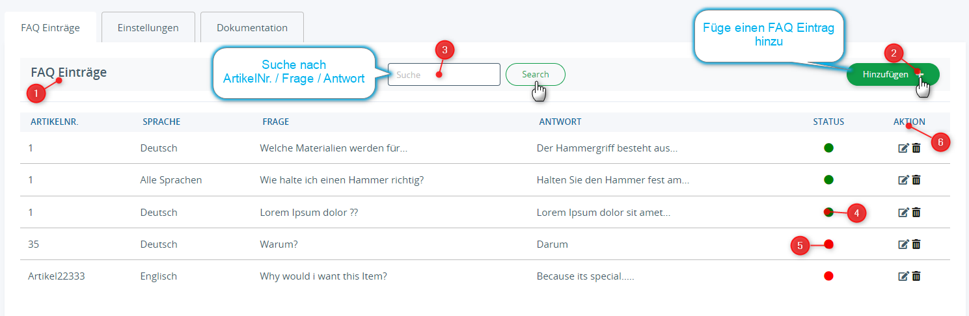The height and width of the screenshot is (316, 969).
Task: Edit the Artikel22333 entry
Action: click(903, 276)
